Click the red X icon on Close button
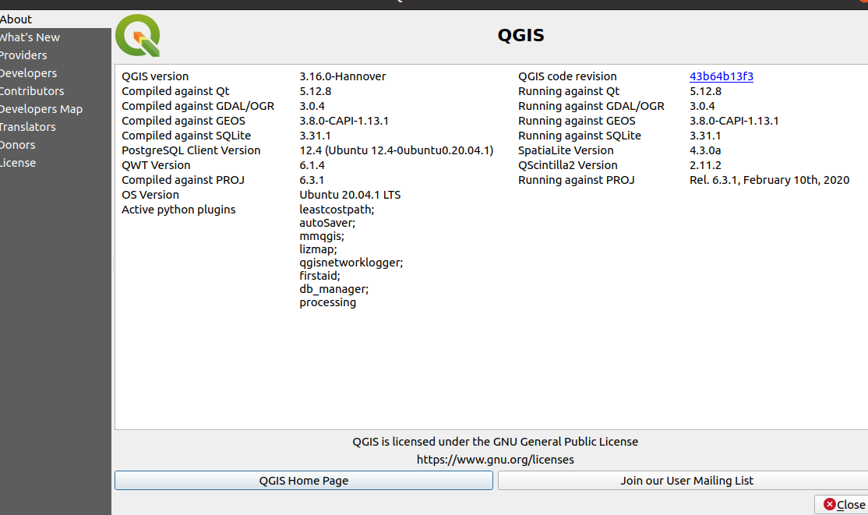The width and height of the screenshot is (868, 515). click(827, 504)
